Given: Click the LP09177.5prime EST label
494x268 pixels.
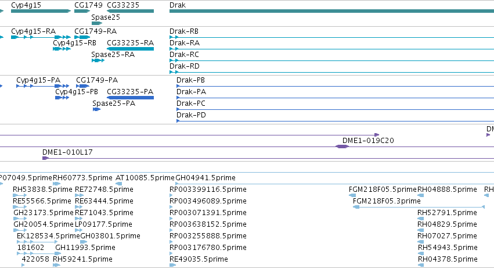Looking at the screenshot, I should (103, 225).
